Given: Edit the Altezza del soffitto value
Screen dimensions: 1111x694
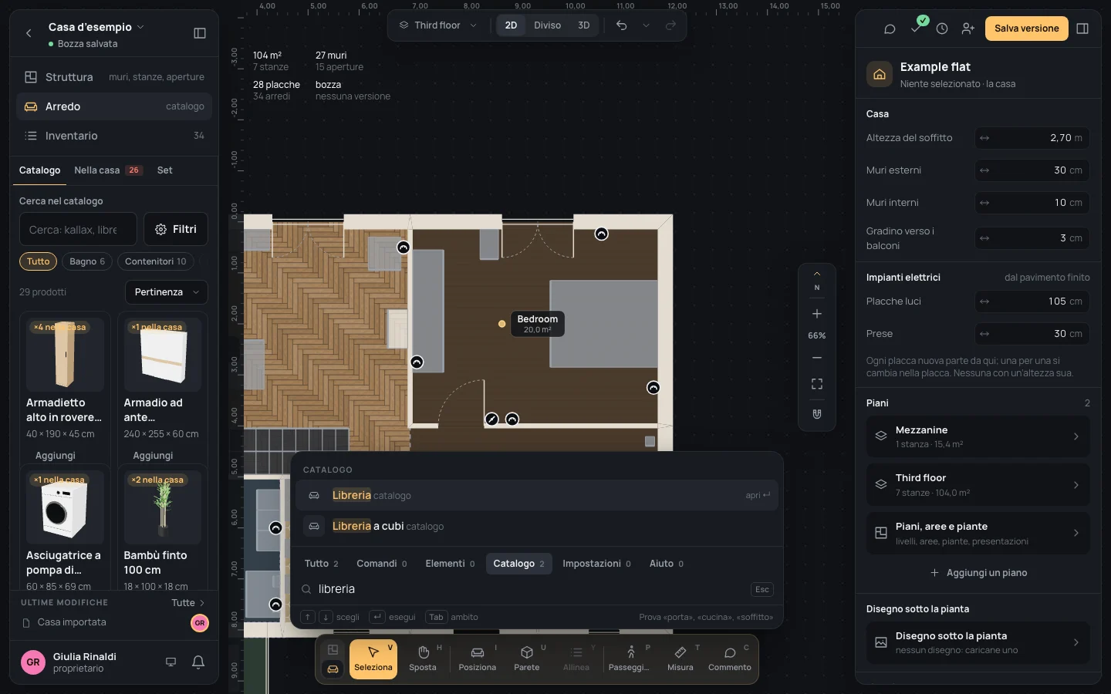Looking at the screenshot, I should (1032, 138).
